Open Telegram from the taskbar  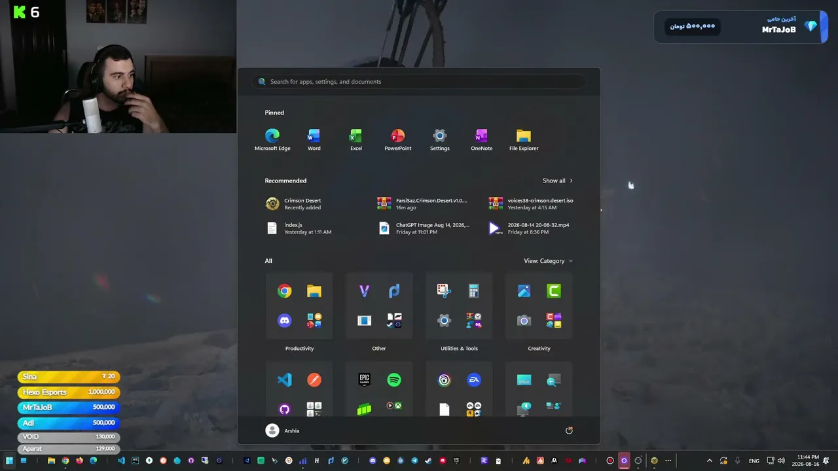[414, 461]
